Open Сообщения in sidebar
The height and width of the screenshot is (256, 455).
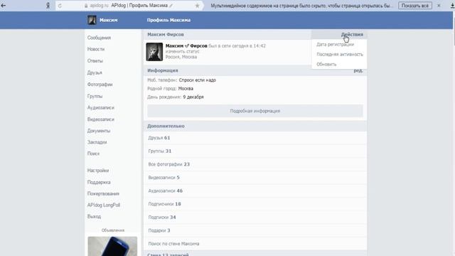click(99, 38)
